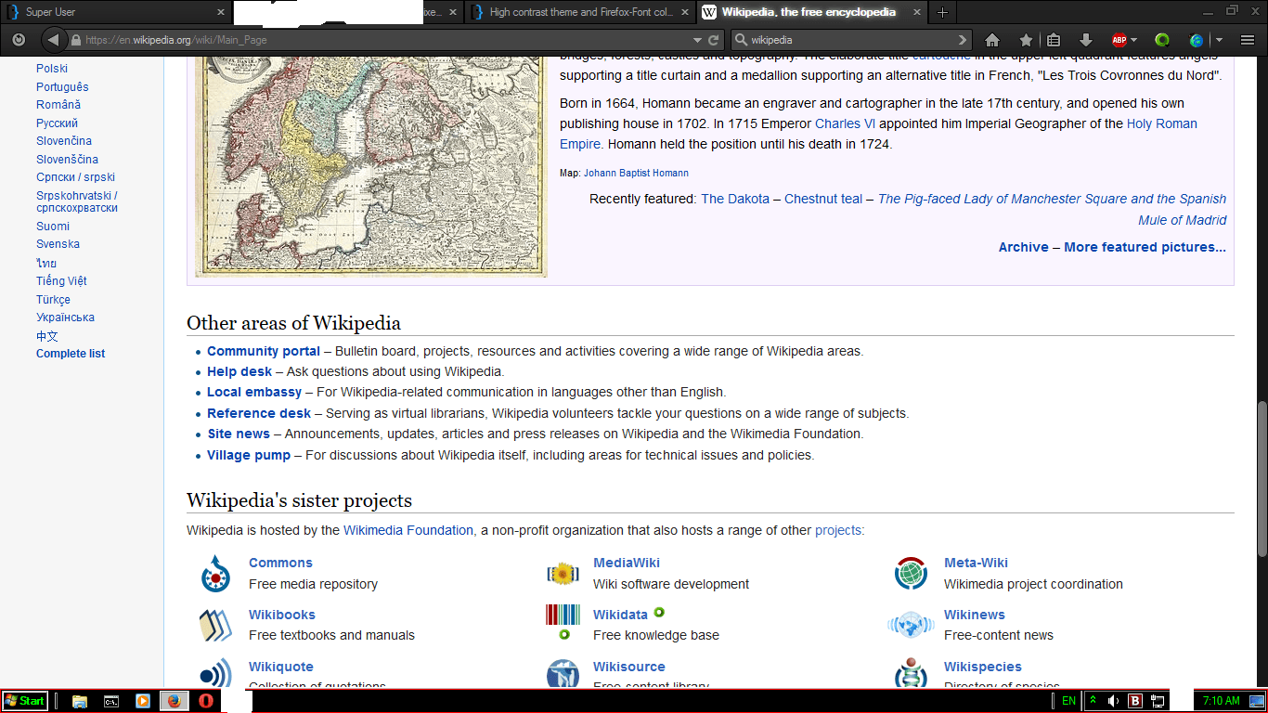Open the search engine magnifier dropdown
Screen dimensions: 1268x713
[x=742, y=40]
